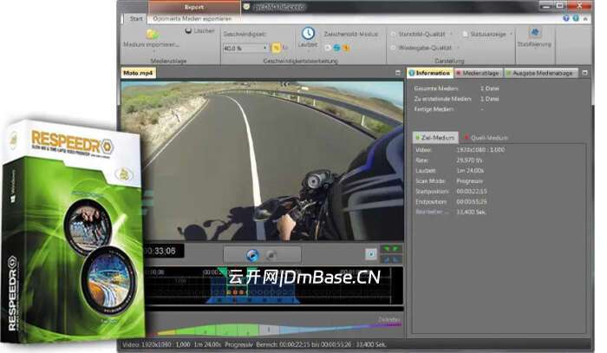Image resolution: width=607 pixels, height=353 pixels.
Task: Expand the Standbild-Qualität dropdown
Action: coord(451,34)
